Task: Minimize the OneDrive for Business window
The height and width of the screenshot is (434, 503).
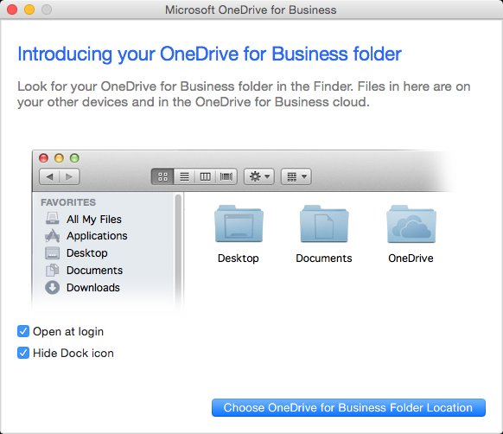Action: (29, 10)
